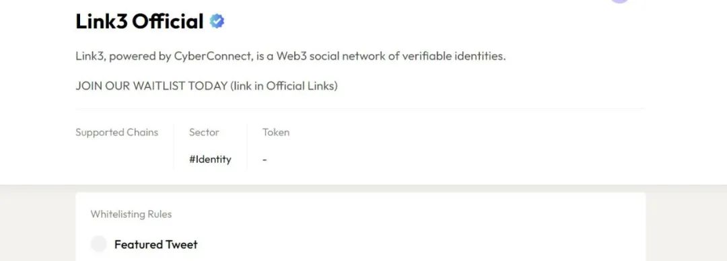This screenshot has height=261, width=727.
Task: Select the #Identity sector tag
Action: point(210,159)
